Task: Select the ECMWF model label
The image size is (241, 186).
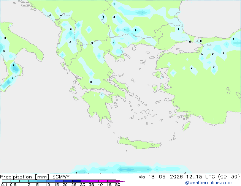Action: click(x=61, y=177)
